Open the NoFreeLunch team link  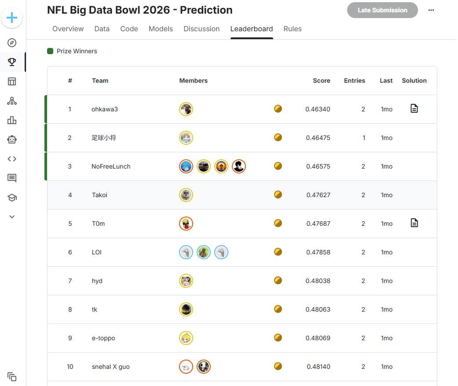coord(111,166)
